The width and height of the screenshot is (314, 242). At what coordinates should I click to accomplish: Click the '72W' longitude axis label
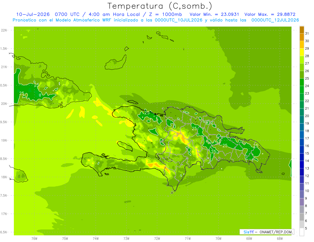coord(157,238)
